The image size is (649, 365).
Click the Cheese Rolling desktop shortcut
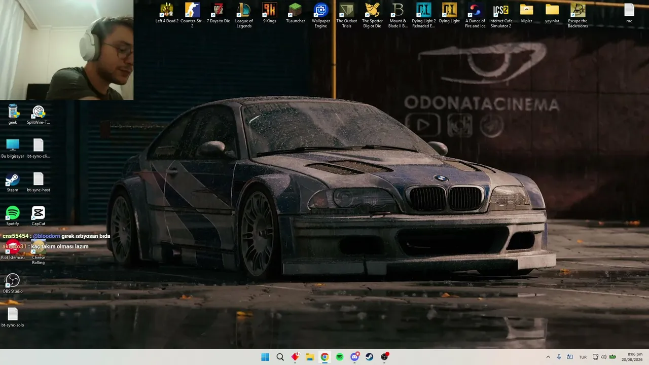39,253
